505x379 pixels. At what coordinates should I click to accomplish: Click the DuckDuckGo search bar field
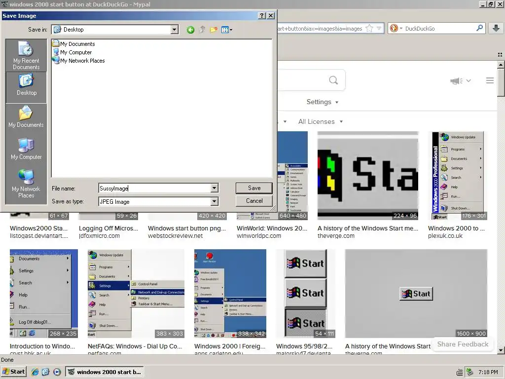439,28
